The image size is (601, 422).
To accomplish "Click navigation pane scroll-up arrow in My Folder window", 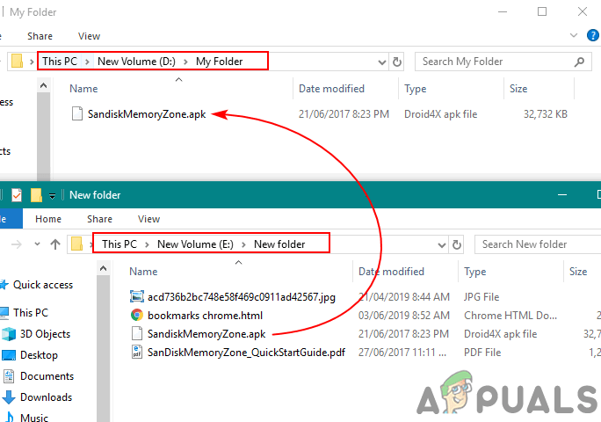I will 44,85.
